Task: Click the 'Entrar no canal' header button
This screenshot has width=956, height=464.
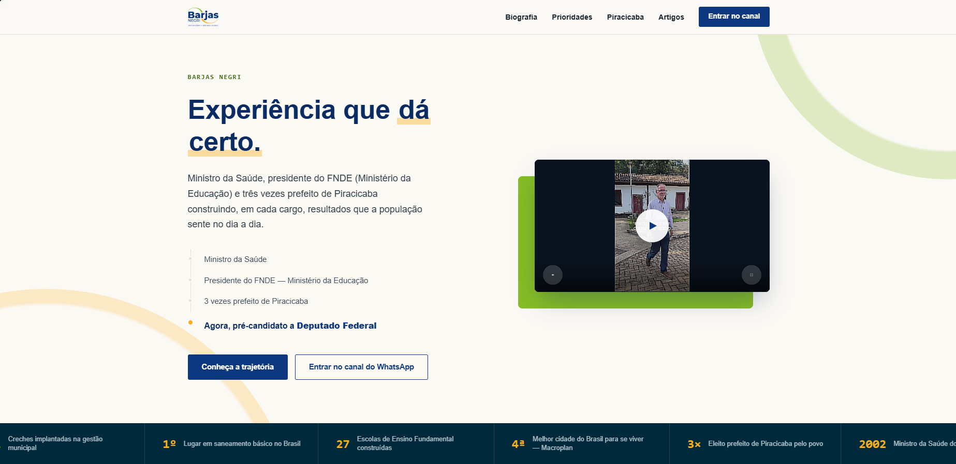Action: [734, 17]
